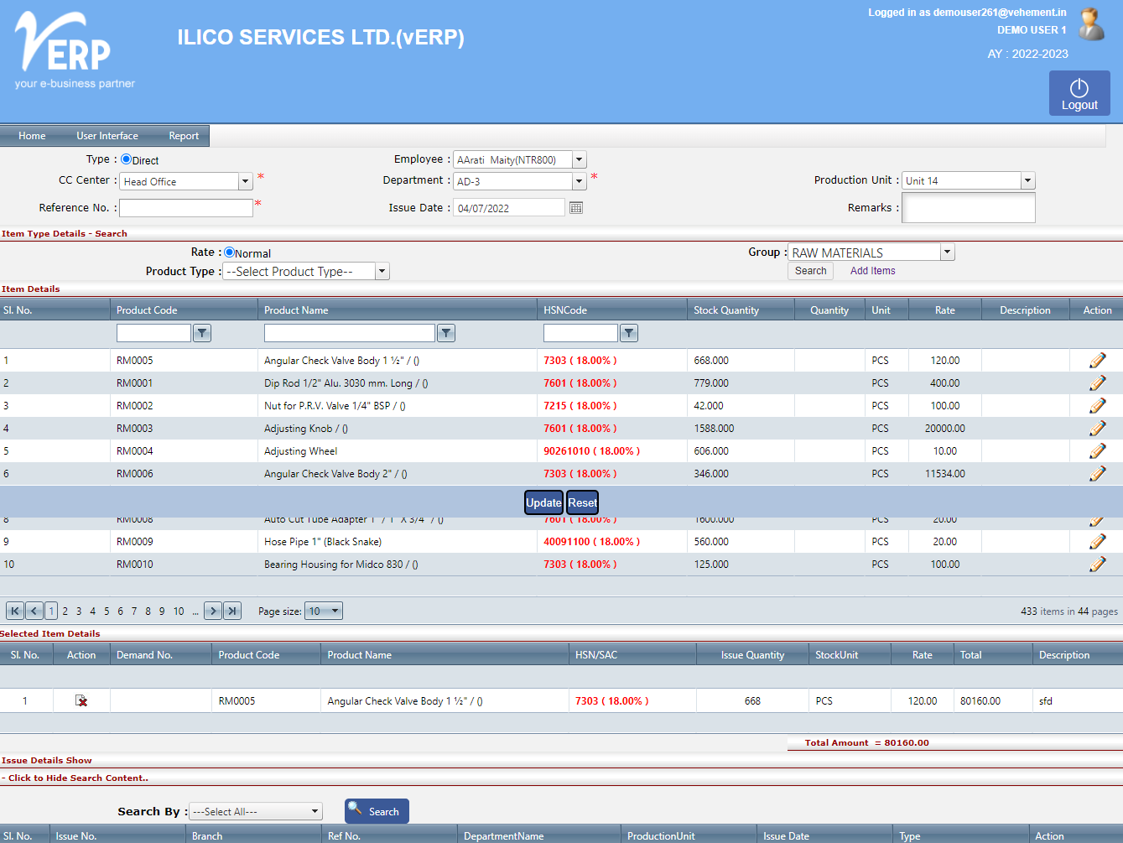Click the demo user avatar icon

click(1091, 24)
